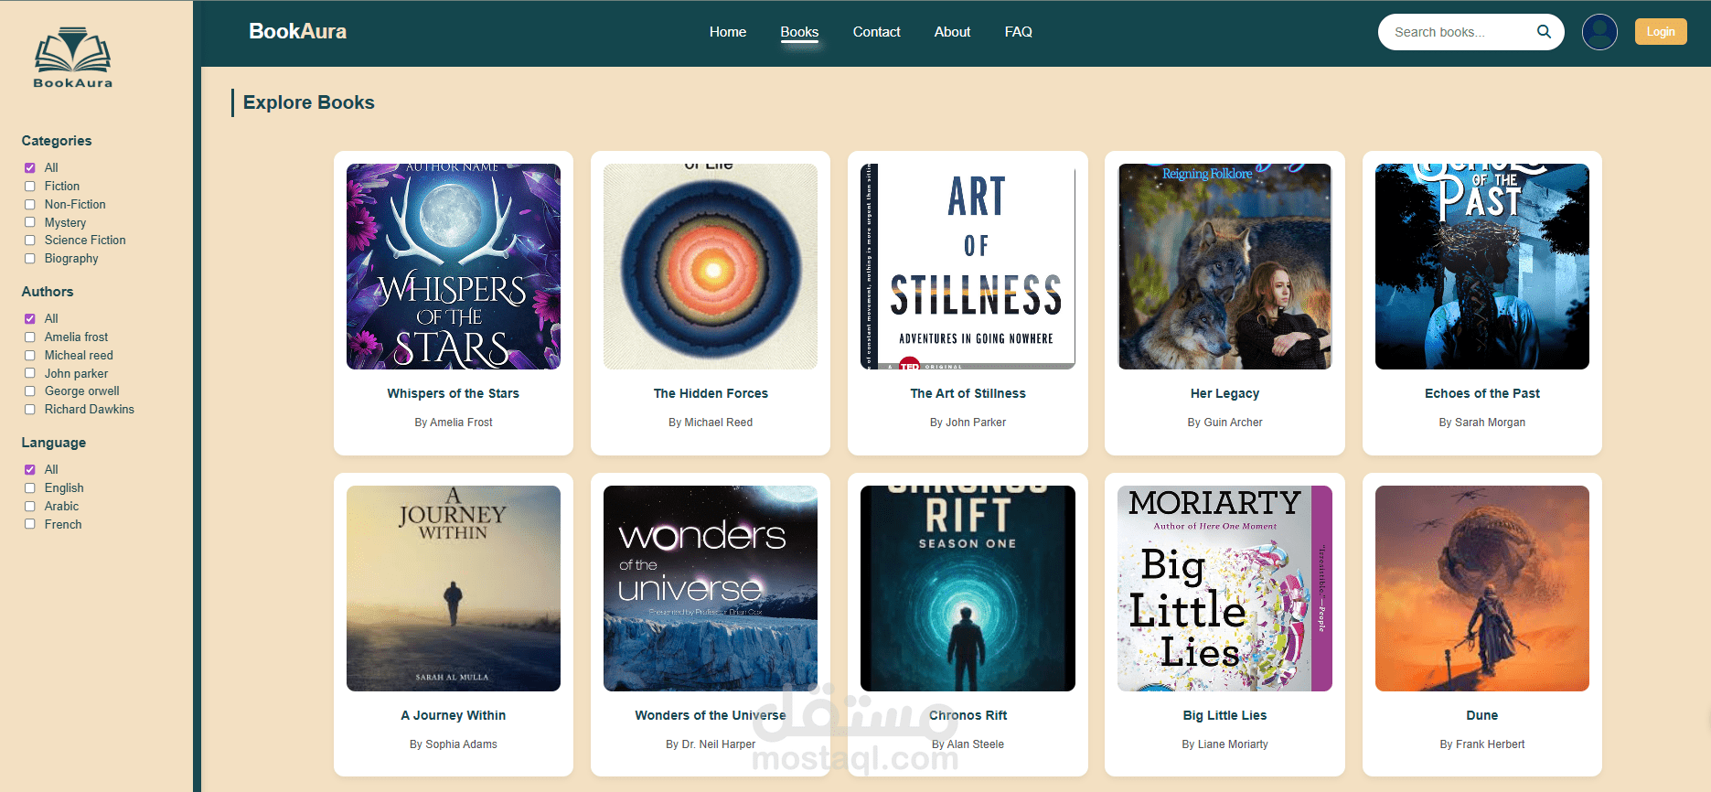Open The Art of Stillness cover
The image size is (1711, 792).
pyautogui.click(x=968, y=266)
